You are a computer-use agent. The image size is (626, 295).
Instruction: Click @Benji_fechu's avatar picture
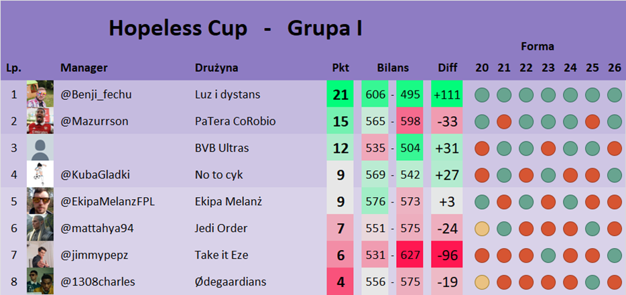pyautogui.click(x=40, y=95)
